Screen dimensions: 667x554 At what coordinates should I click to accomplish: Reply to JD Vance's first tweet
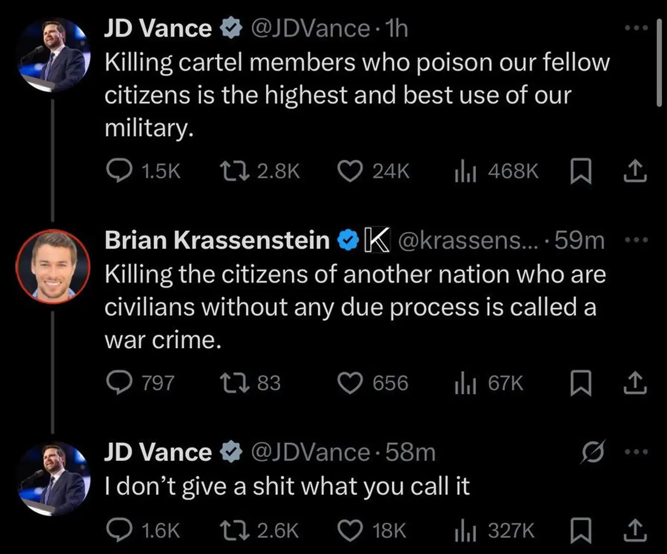pos(119,171)
